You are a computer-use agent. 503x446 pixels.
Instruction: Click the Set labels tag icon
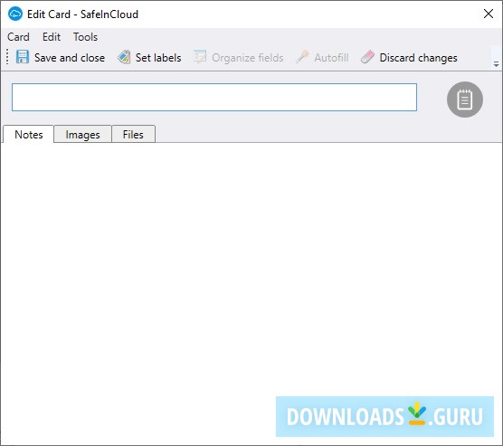[x=124, y=57]
